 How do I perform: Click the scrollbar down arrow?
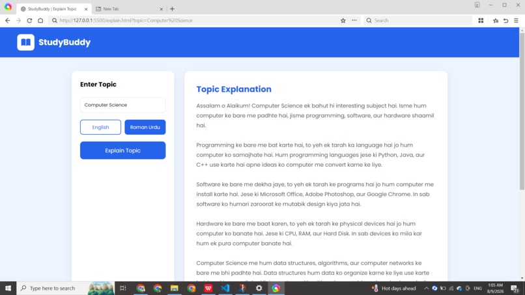[522, 278]
